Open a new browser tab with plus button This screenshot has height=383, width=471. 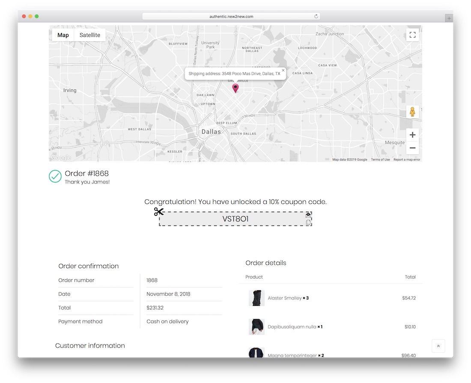449,18
